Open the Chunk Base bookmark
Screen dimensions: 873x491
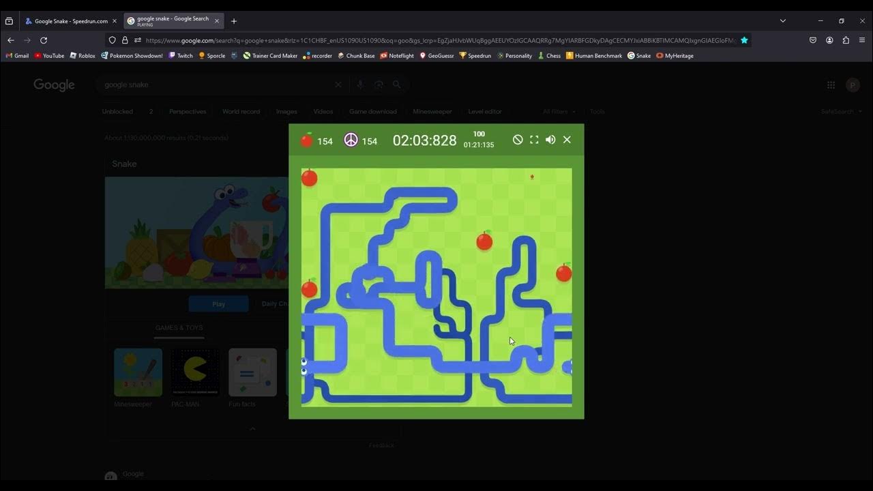357,56
